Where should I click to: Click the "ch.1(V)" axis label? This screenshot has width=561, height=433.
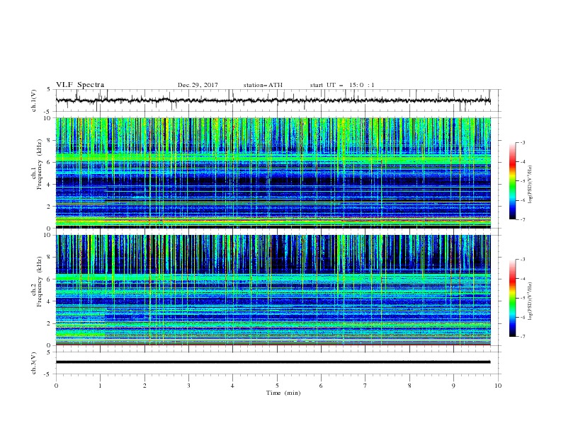click(x=34, y=100)
